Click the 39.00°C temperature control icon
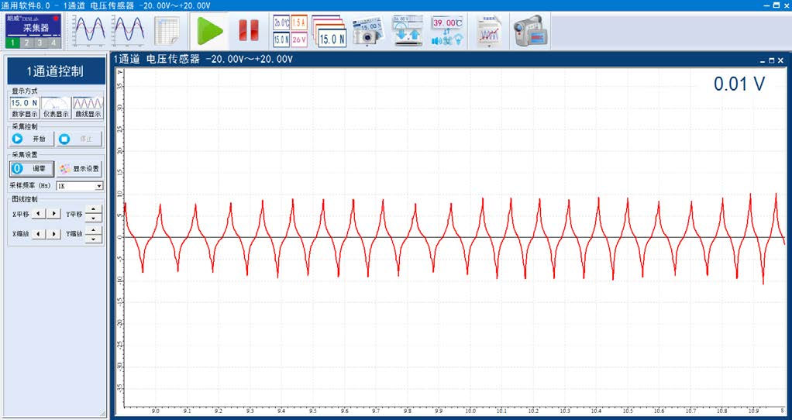This screenshot has height=420, width=792. click(x=447, y=30)
